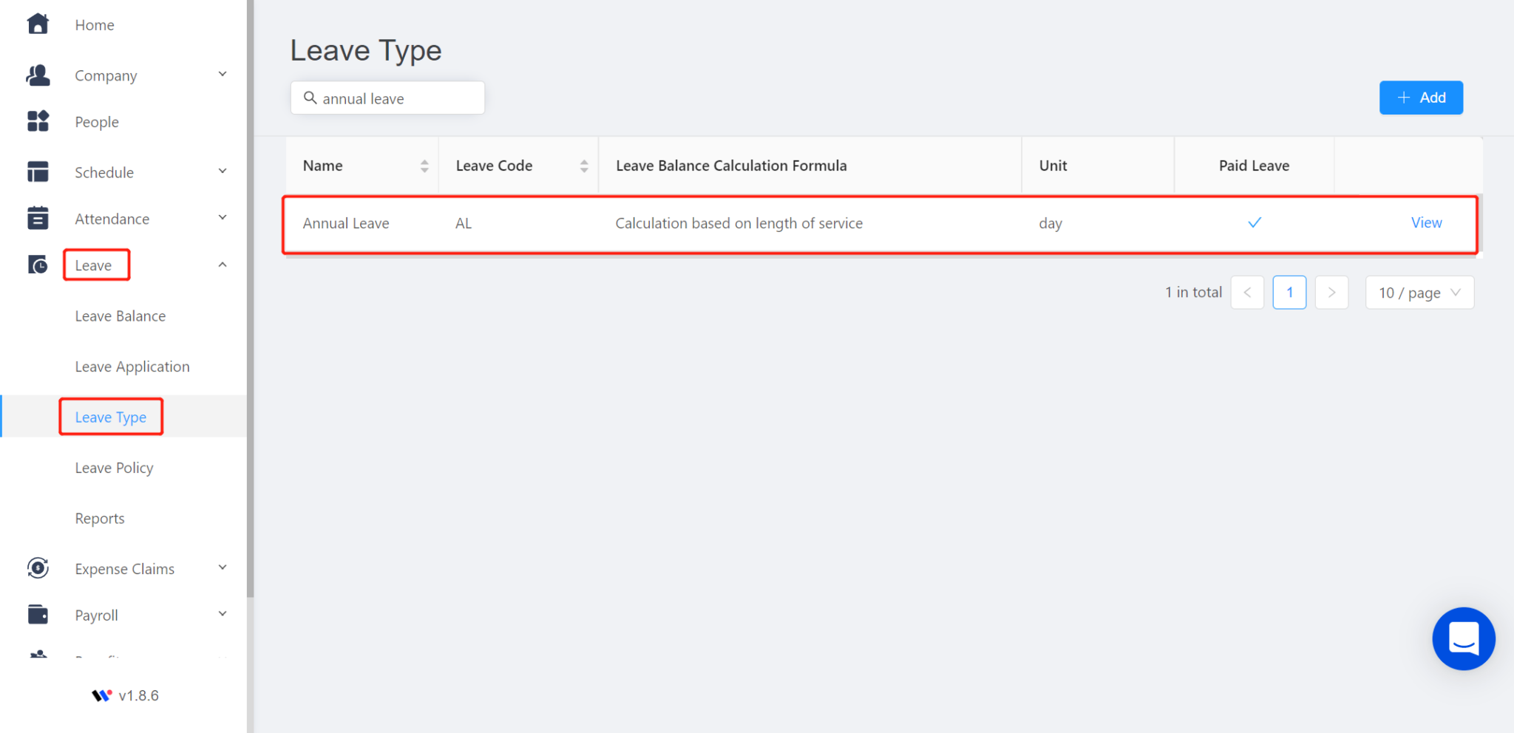Click the People grid icon
Image resolution: width=1514 pixels, height=733 pixels.
click(38, 121)
